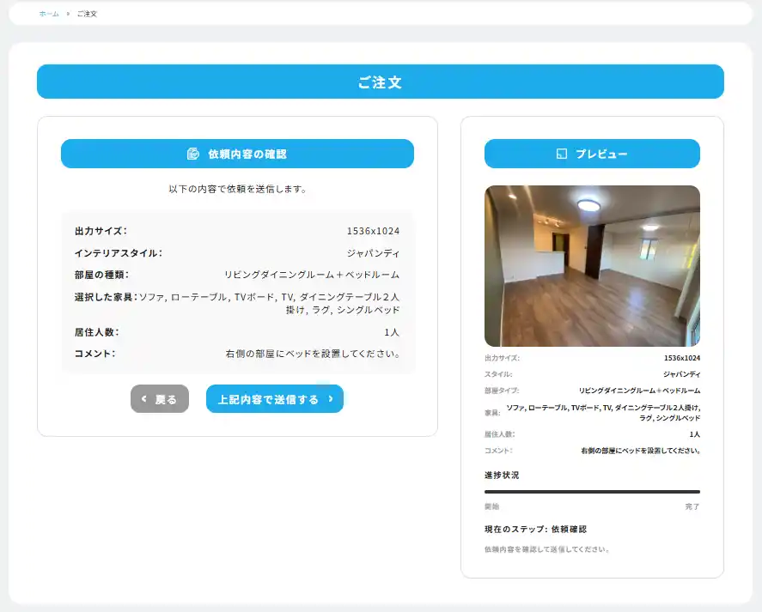Click the ジャパンディ style value in the confirmation panel
762x612 pixels.
pos(373,253)
